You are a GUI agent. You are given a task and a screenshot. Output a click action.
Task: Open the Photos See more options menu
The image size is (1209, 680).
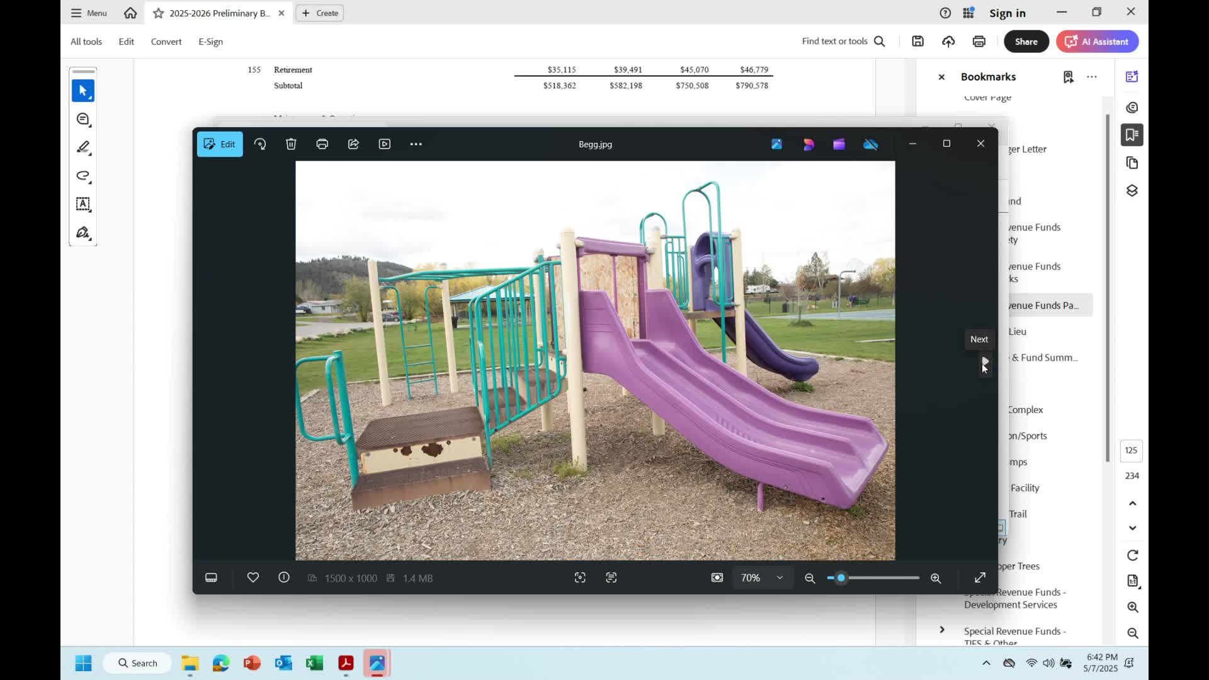click(416, 144)
